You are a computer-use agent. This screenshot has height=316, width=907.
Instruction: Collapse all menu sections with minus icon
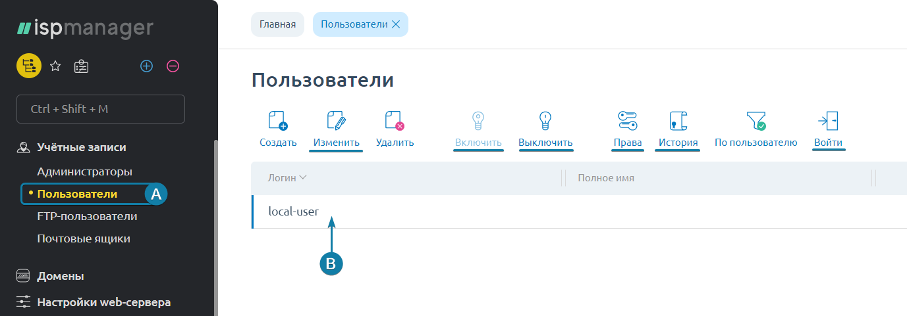(173, 66)
